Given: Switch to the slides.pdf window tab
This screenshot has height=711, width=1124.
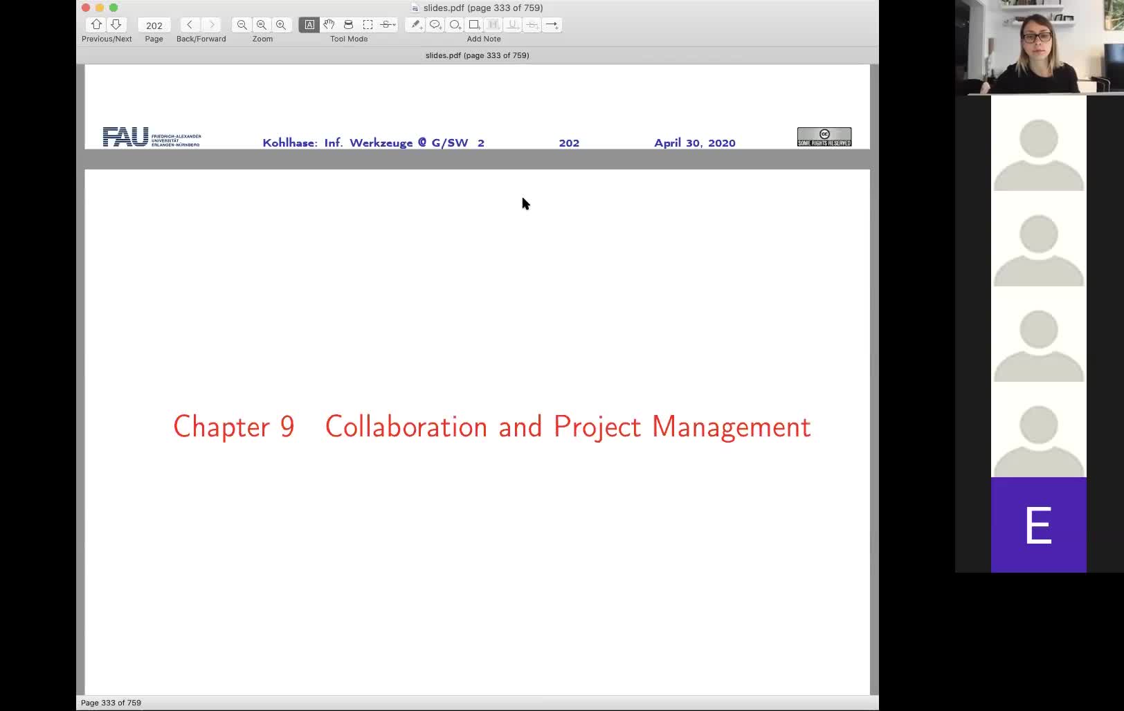Looking at the screenshot, I should [x=477, y=55].
